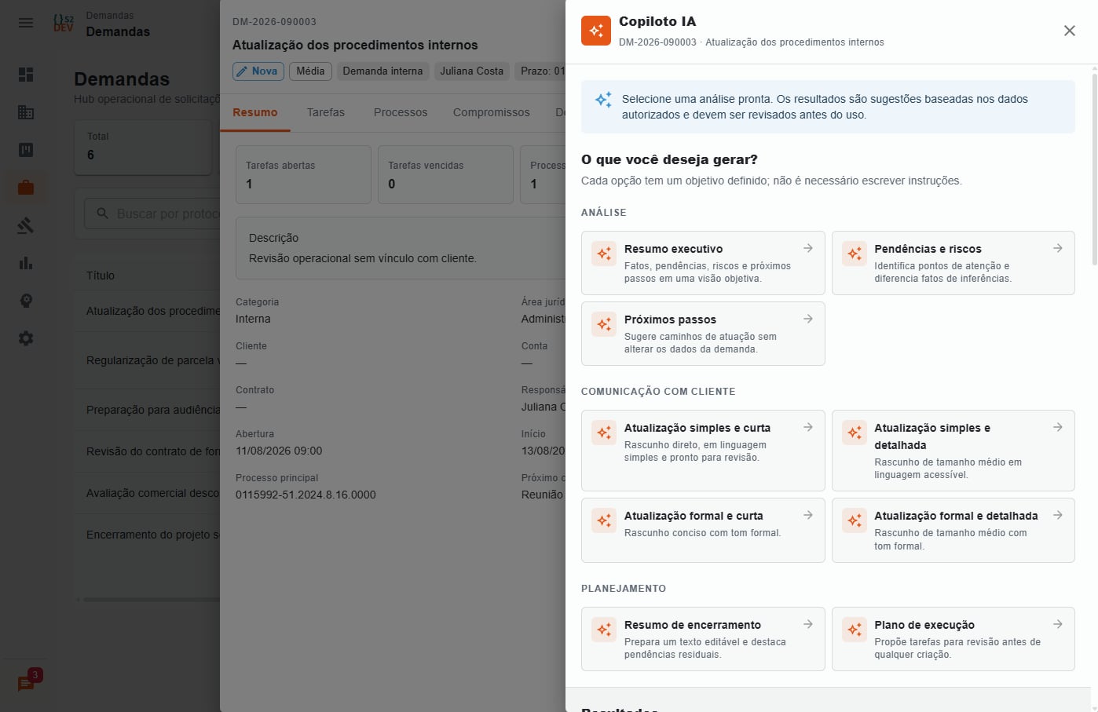Select the briefcase Demandas sidebar icon
The height and width of the screenshot is (712, 1098).
click(x=26, y=188)
